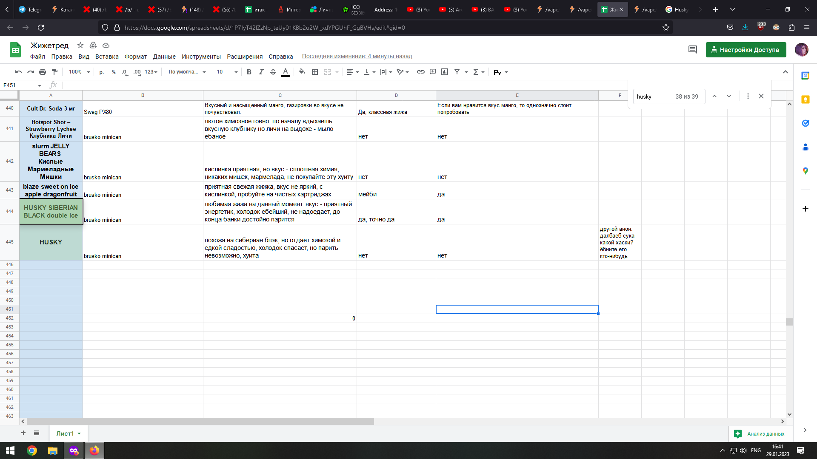Image resolution: width=817 pixels, height=459 pixels.
Task: Expand the Лист1 sheet tab menu
Action: click(x=79, y=433)
